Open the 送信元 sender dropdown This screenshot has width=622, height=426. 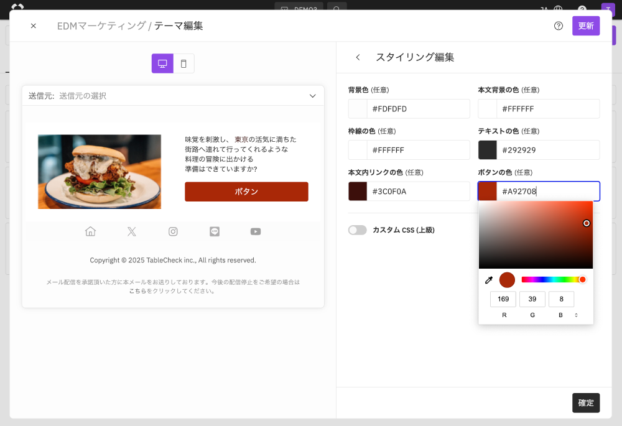point(173,96)
